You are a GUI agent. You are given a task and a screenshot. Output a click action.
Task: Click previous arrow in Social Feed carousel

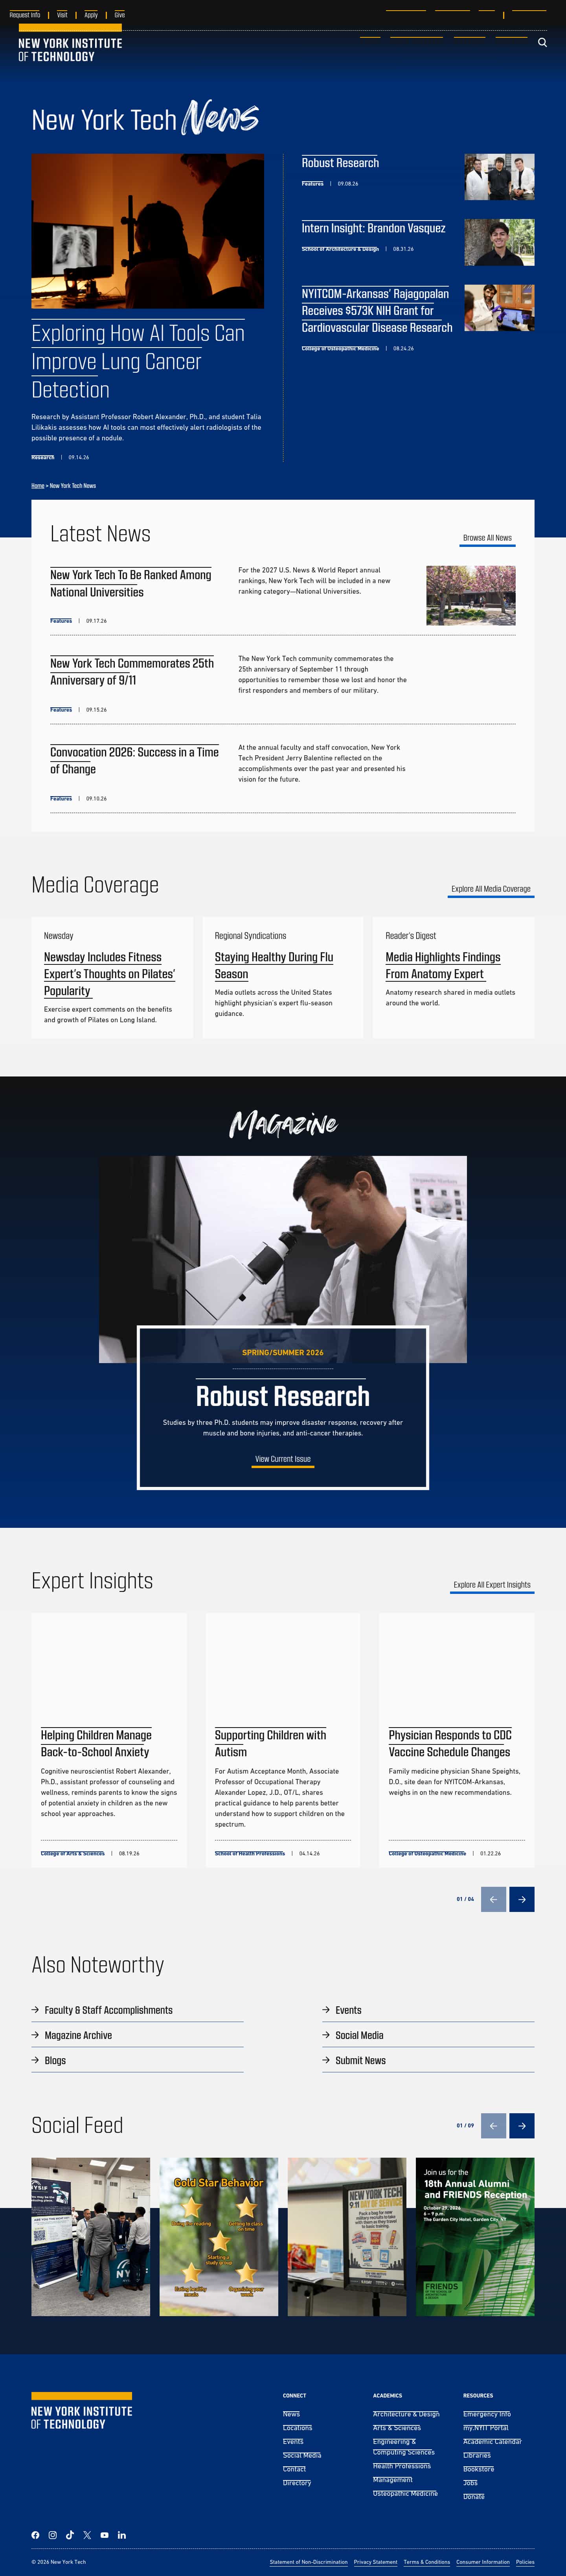point(493,2125)
